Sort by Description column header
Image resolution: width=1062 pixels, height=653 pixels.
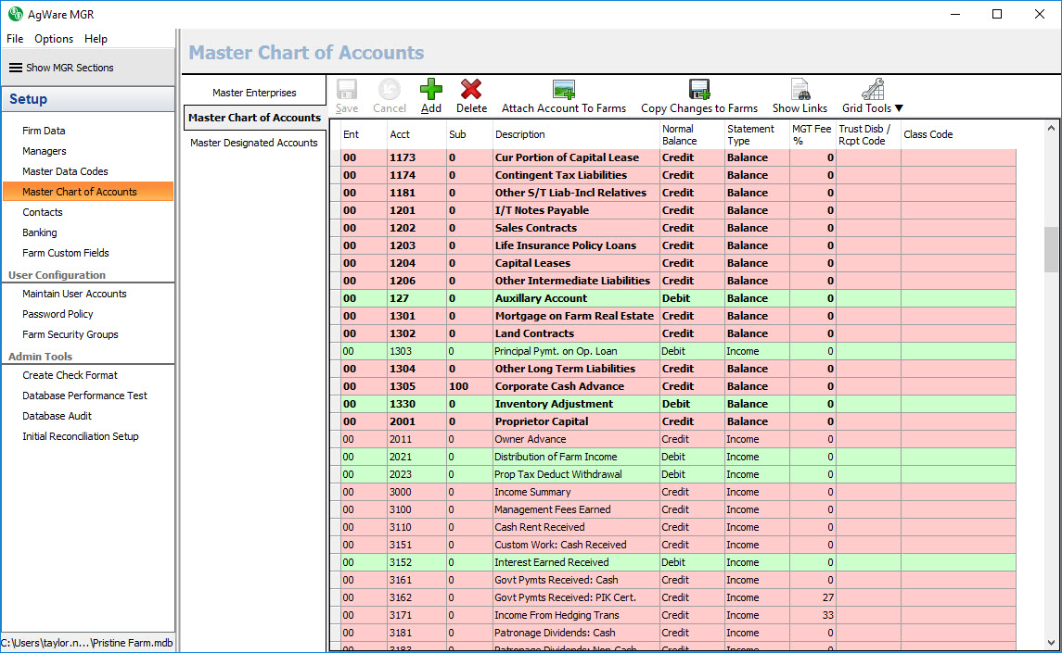pyautogui.click(x=520, y=134)
